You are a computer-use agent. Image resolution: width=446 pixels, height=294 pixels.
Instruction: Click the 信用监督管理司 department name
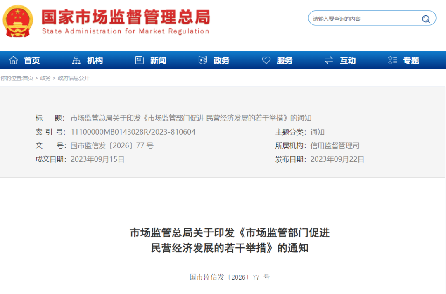[x=334, y=145]
